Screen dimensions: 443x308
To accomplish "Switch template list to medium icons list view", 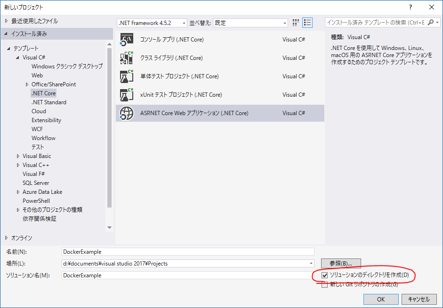I will pyautogui.click(x=307, y=23).
